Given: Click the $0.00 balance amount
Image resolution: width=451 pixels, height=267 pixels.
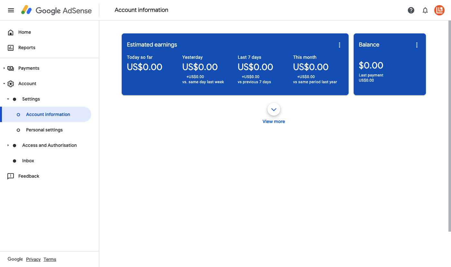Looking at the screenshot, I should coord(371,66).
